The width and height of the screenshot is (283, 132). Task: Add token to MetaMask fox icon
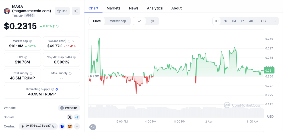pos(70,126)
